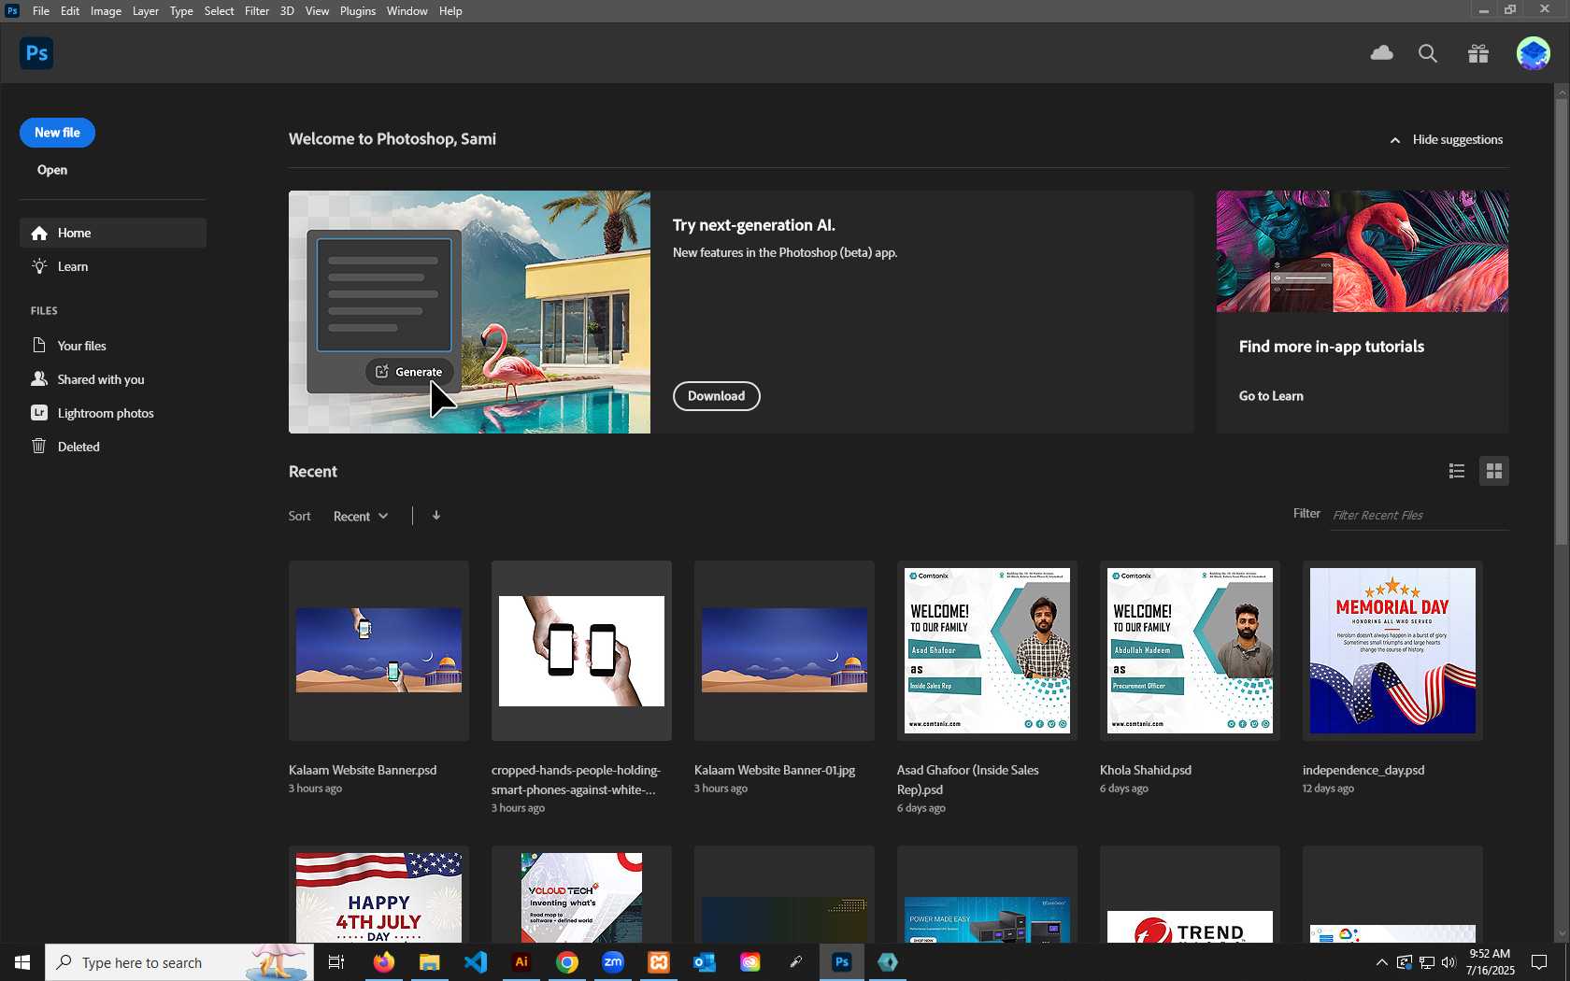
Task: Open the Learn section in the sidebar
Action: pyautogui.click(x=113, y=266)
